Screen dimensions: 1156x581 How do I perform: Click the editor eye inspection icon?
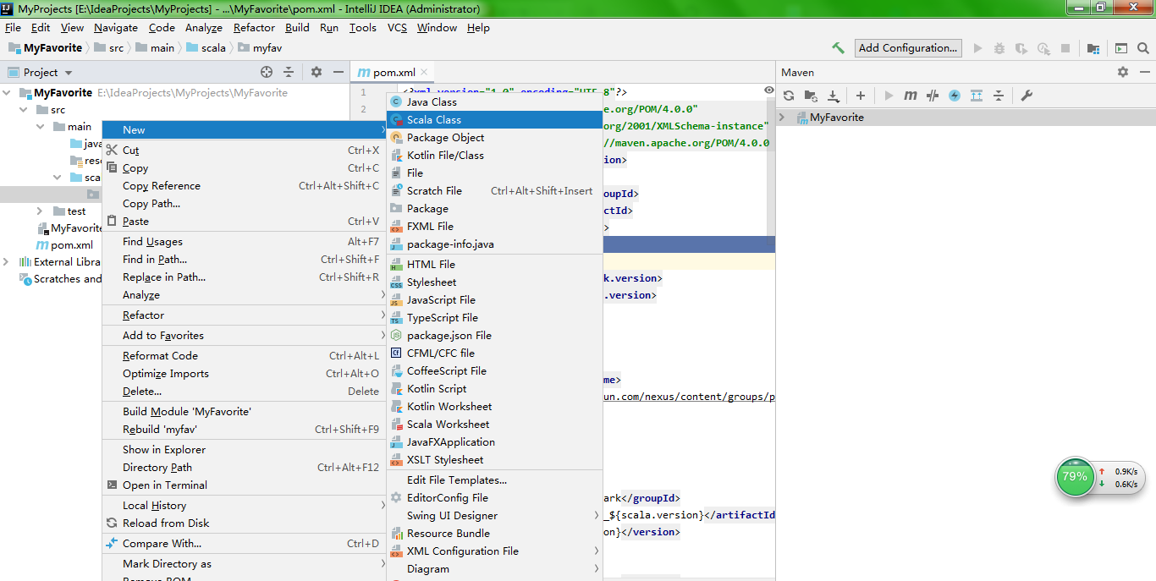pyautogui.click(x=768, y=90)
